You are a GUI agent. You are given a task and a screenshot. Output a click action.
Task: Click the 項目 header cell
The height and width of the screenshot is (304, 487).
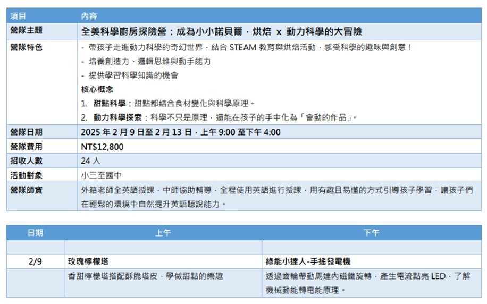19,16
